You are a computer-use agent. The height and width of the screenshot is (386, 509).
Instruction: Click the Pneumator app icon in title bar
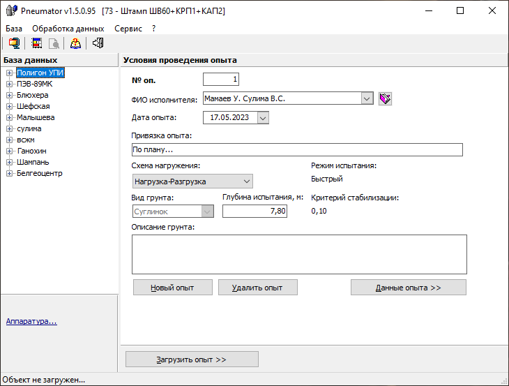[11, 11]
